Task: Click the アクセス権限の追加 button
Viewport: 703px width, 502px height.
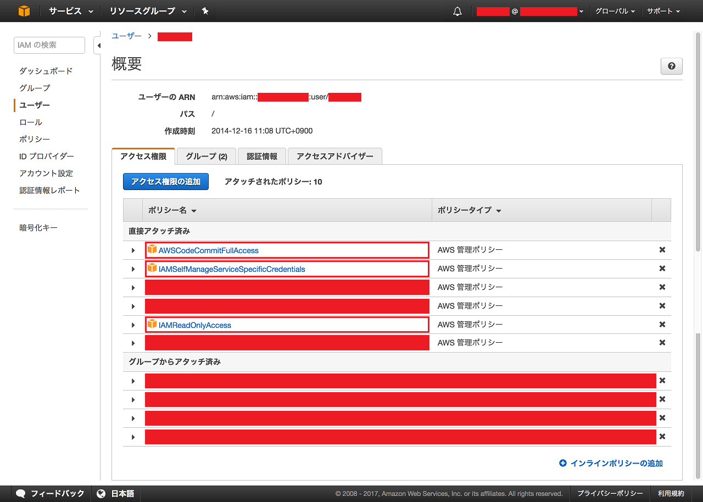Action: pos(165,181)
